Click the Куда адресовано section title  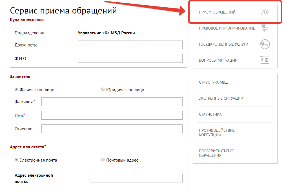(x=27, y=20)
